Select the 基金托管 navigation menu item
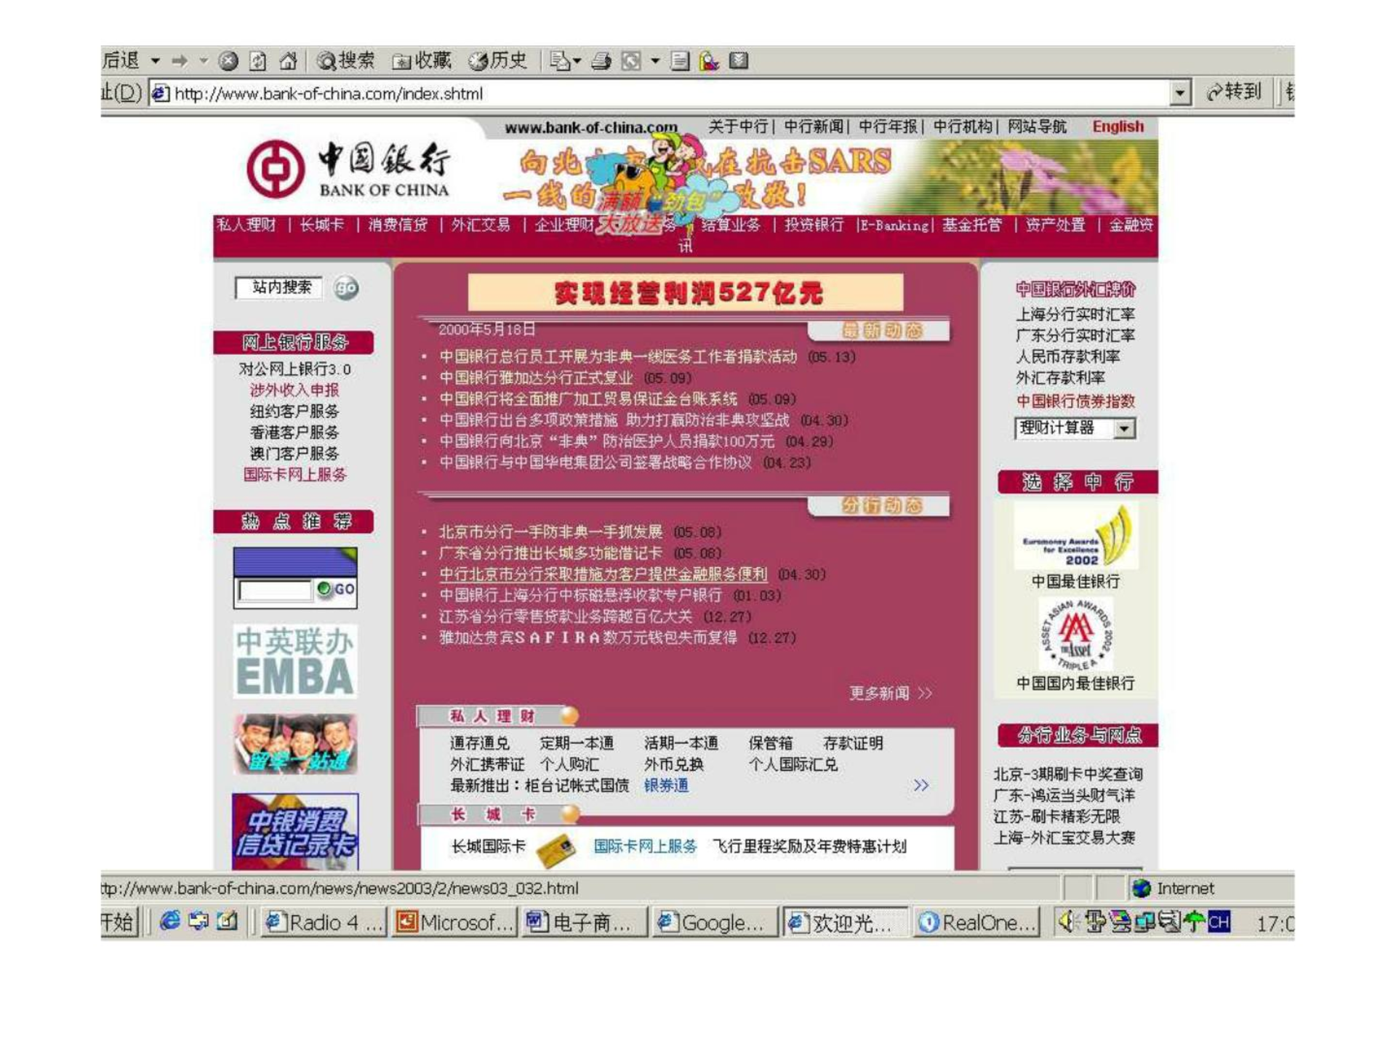Viewport: 1396px width, 1047px height. coord(972,225)
